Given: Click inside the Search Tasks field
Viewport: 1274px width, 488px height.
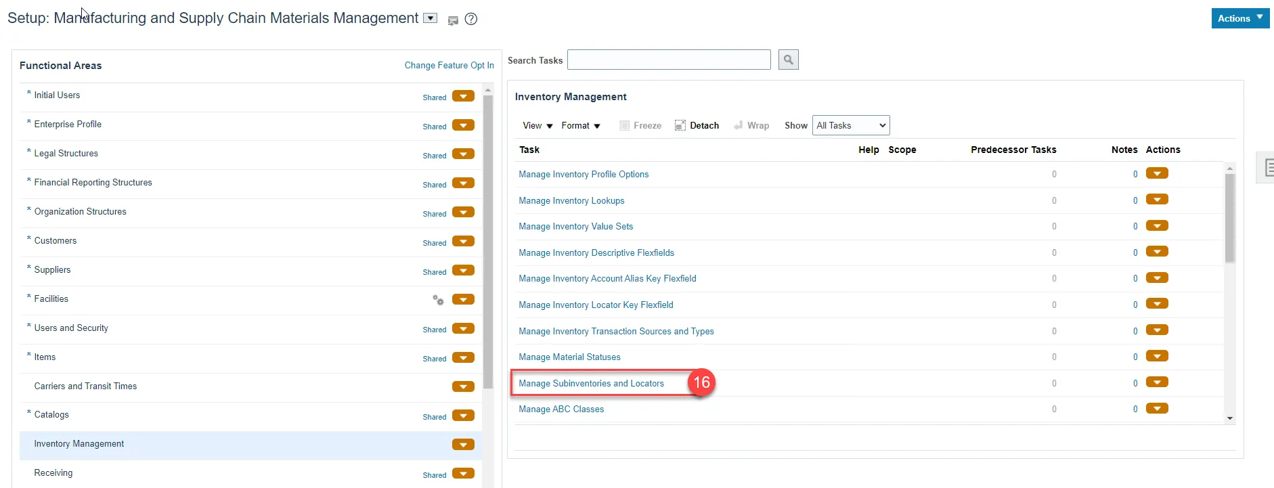Looking at the screenshot, I should [x=668, y=60].
